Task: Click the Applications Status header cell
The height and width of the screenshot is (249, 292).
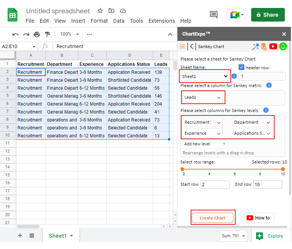Action: (130, 64)
